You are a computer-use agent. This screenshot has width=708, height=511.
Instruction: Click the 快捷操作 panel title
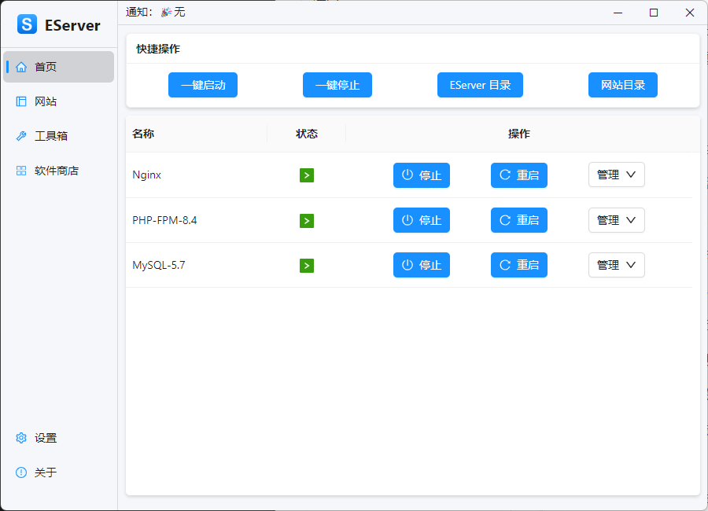pos(158,49)
